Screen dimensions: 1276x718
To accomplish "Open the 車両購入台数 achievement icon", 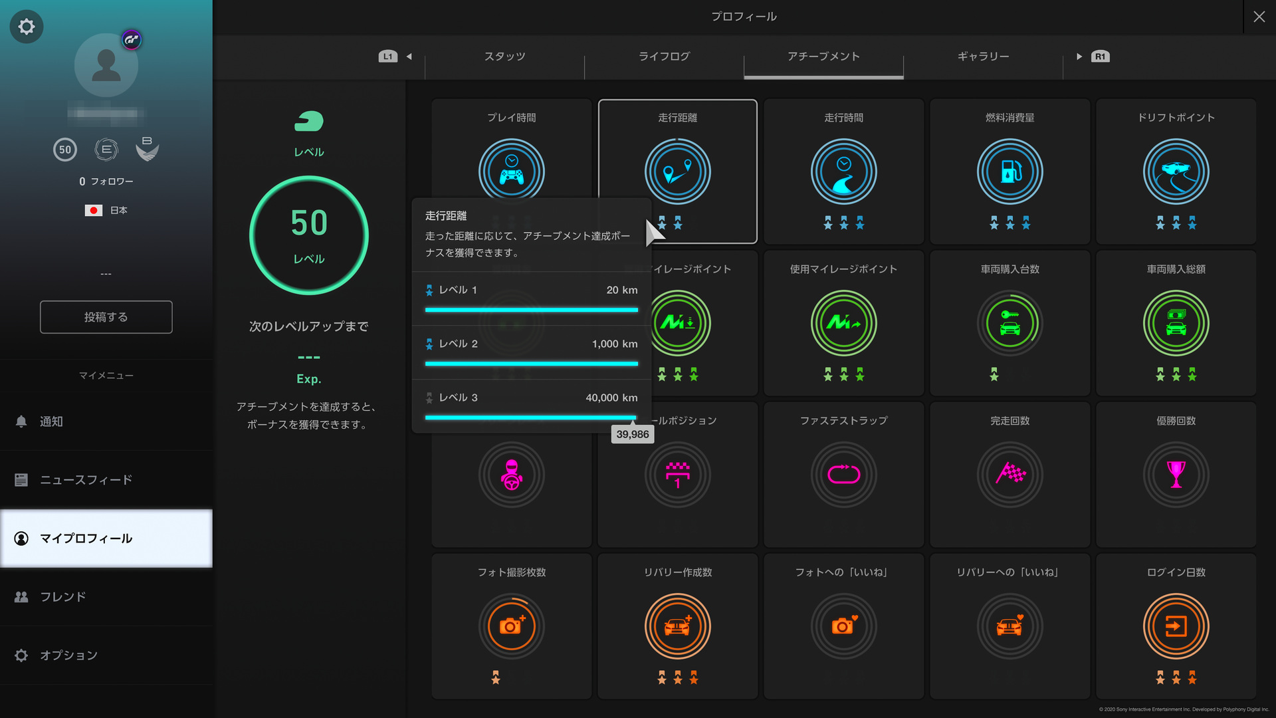I will [x=1010, y=323].
